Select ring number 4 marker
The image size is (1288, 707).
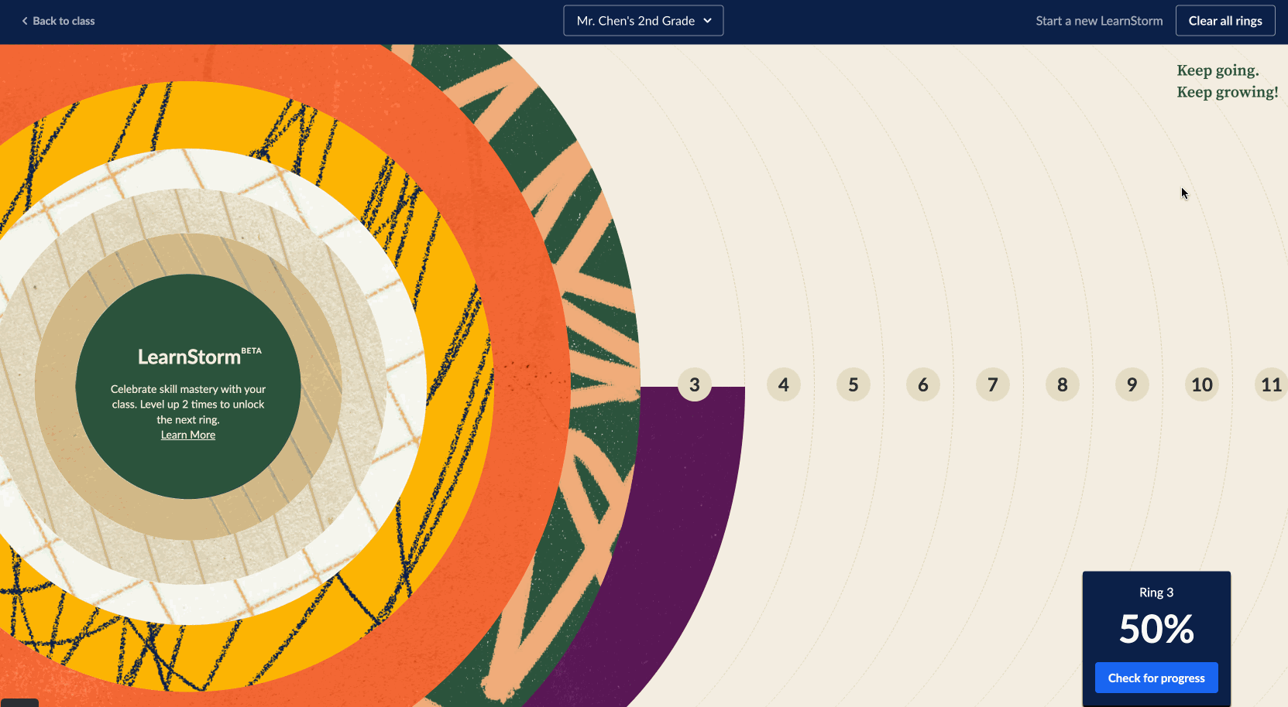tap(783, 384)
